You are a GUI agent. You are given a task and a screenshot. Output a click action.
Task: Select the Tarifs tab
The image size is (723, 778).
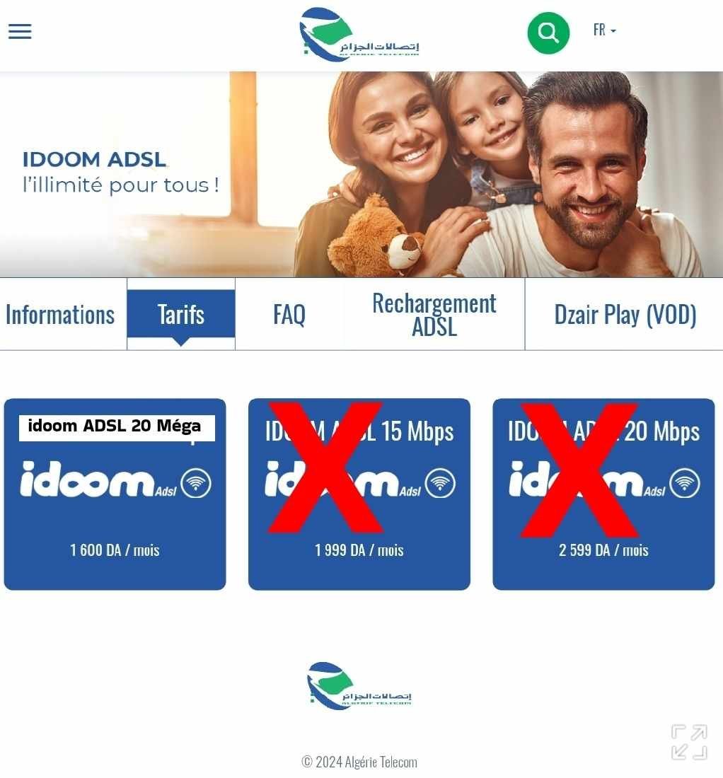click(181, 314)
